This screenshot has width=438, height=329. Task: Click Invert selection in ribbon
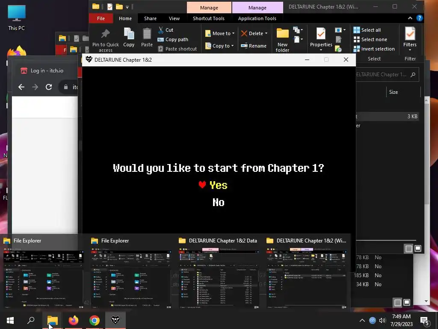point(374,49)
